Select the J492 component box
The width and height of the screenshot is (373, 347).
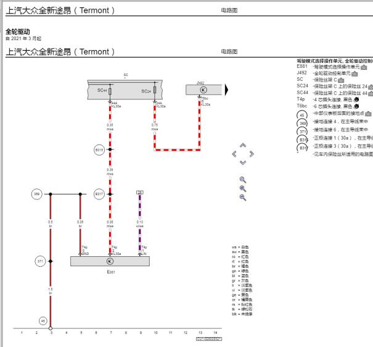click(204, 90)
